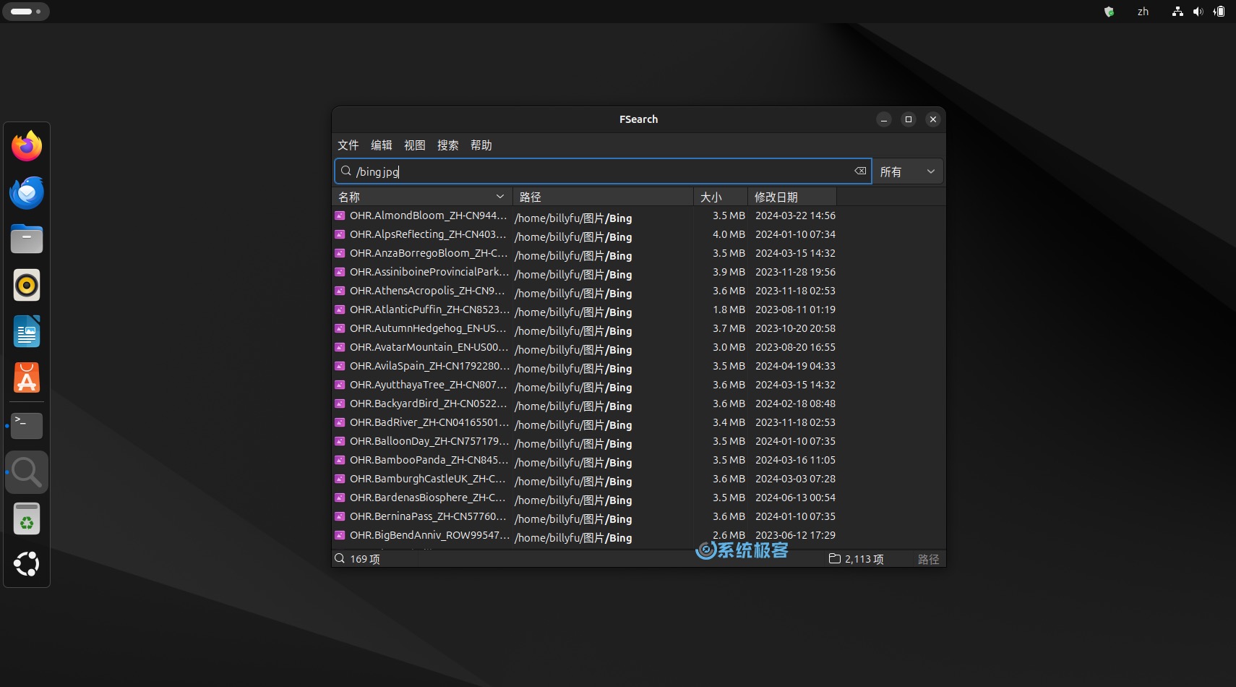The image size is (1236, 687).
Task: Click the 1.8 MB size cell
Action: click(729, 310)
